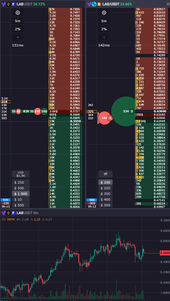Click the orange S spot badge icon
This screenshot has height=301, width=170.
click(99, 4)
